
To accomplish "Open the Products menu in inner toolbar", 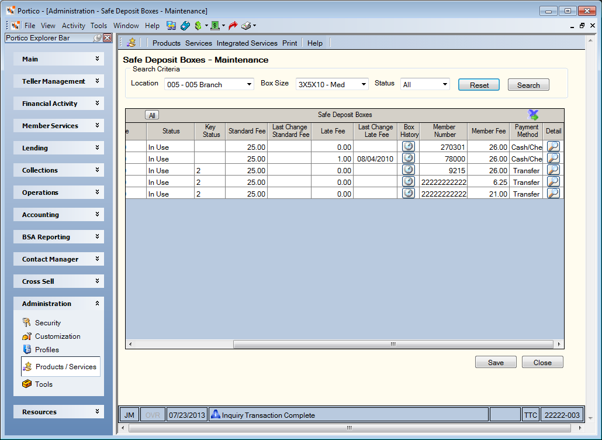I will point(166,43).
